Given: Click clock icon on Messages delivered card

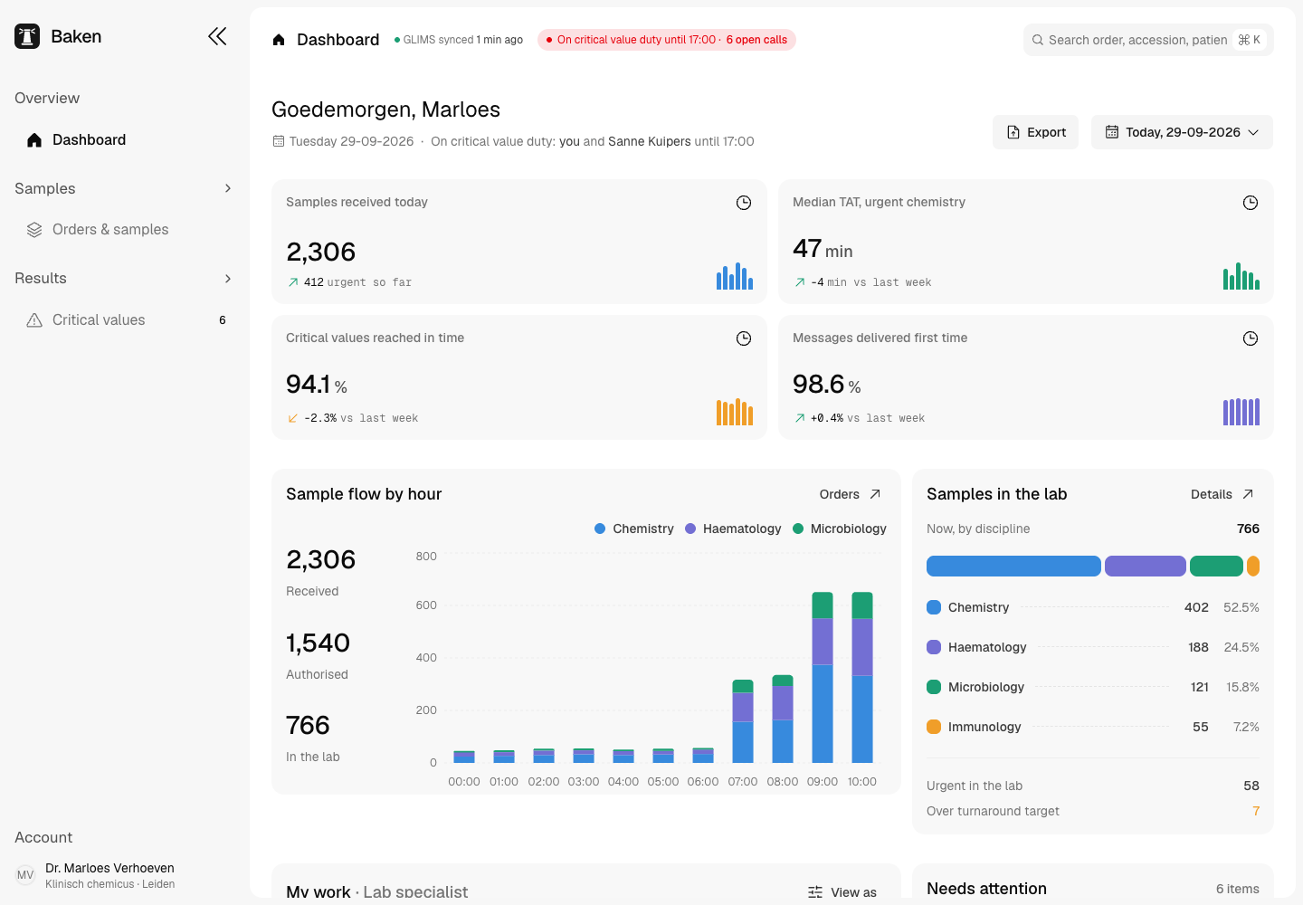Looking at the screenshot, I should 1251,338.
